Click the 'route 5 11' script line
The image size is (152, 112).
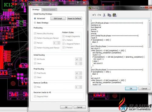[97, 55]
